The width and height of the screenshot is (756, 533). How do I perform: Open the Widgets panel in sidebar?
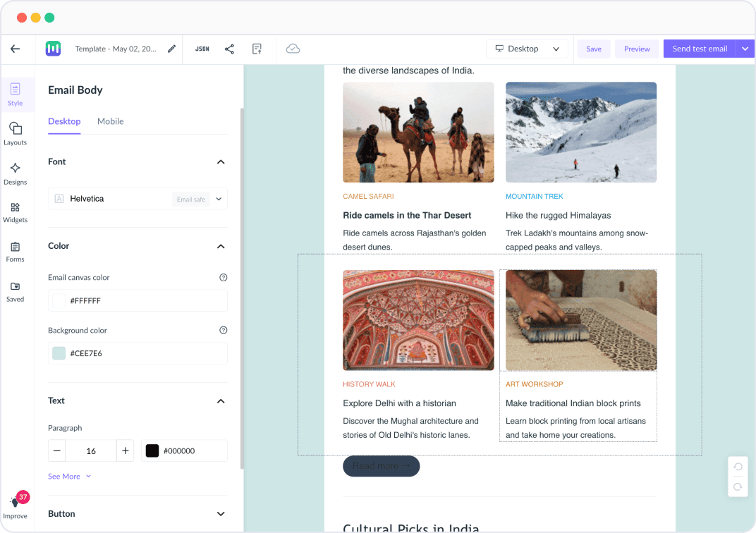click(16, 212)
